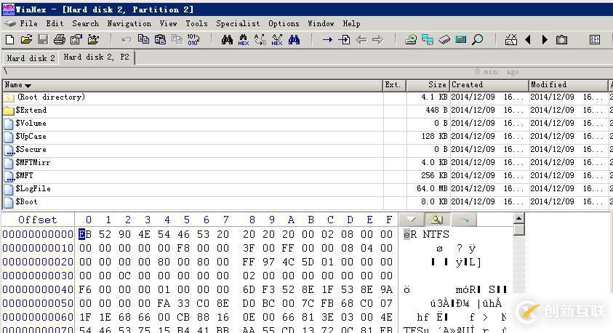Open the file Properties toolbar icon
The width and height of the screenshot is (613, 333).
click(x=76, y=39)
